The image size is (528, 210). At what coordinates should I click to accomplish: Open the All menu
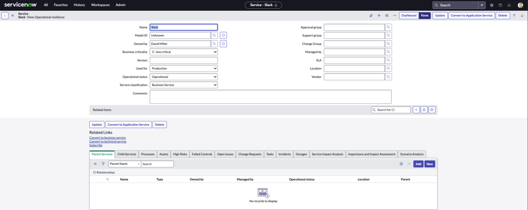46,5
